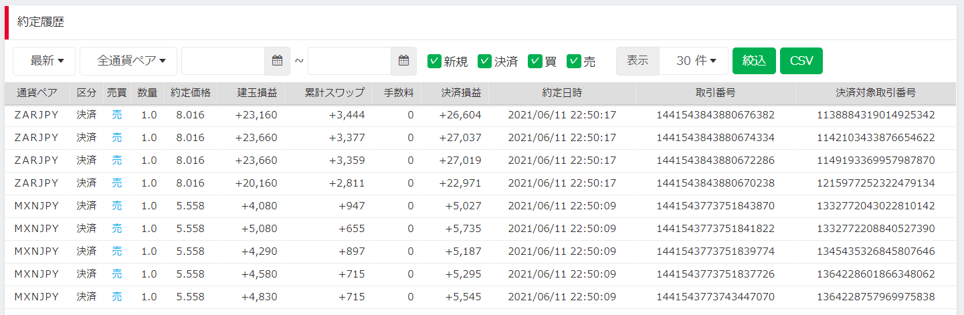Click 売 link in the +5,027 row
This screenshot has width=964, height=315.
click(x=117, y=206)
